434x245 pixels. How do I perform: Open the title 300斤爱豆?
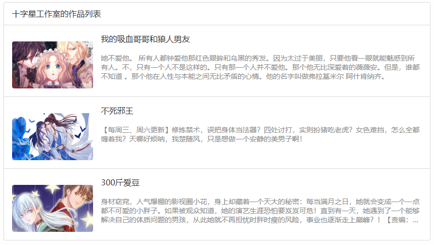tap(120, 183)
